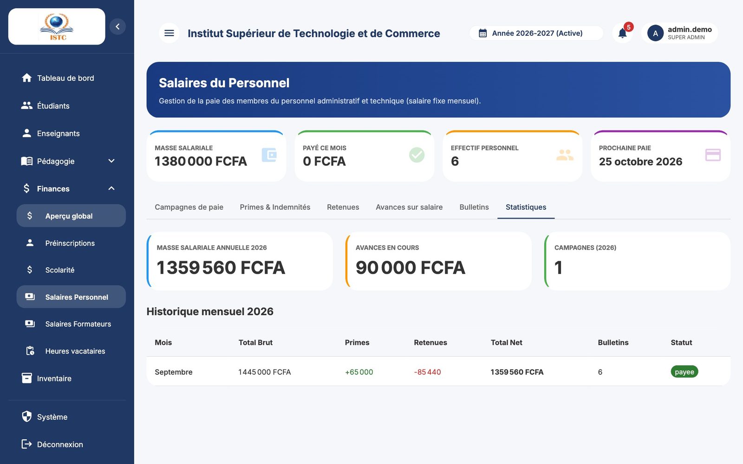Click the Pédagogie book icon

point(27,161)
